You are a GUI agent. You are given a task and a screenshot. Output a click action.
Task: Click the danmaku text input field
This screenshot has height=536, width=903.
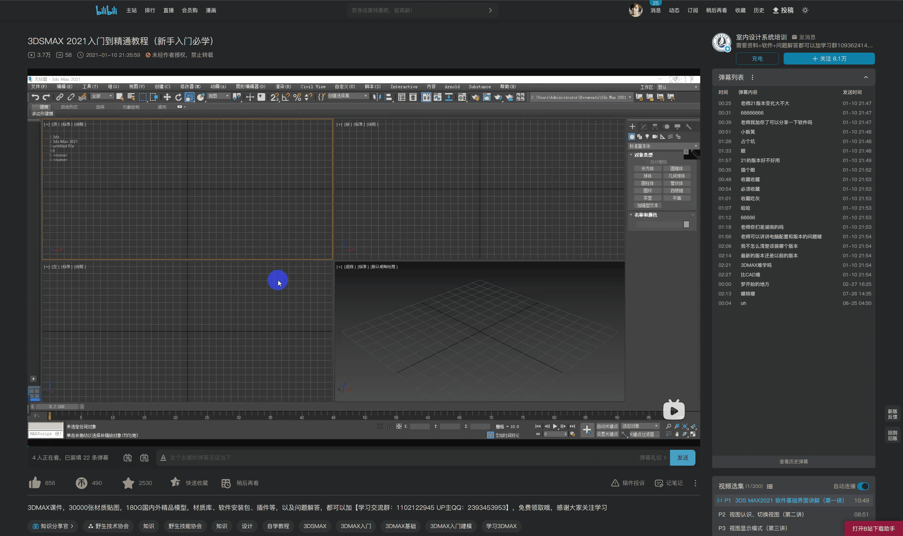pyautogui.click(x=398, y=458)
